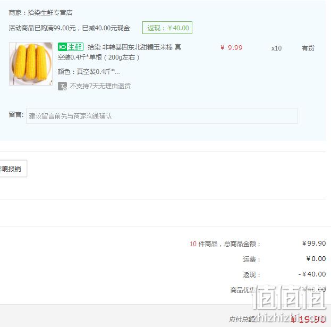Click the 10 件商品 item count text
The width and height of the screenshot is (331, 327).
[203, 244]
